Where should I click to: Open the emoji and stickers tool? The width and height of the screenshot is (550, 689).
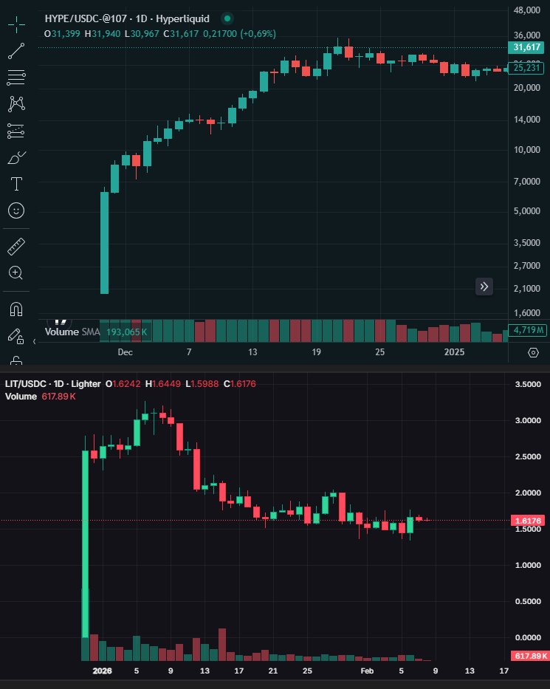(x=16, y=210)
